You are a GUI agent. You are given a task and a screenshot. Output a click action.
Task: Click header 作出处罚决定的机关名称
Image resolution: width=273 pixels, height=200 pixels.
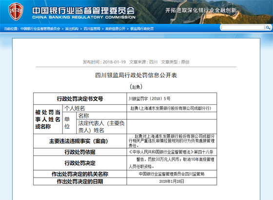click(80, 174)
